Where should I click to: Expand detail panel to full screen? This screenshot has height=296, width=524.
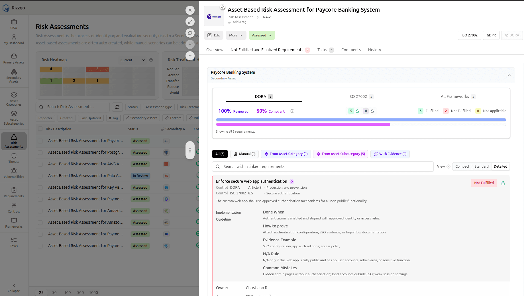pyautogui.click(x=190, y=22)
